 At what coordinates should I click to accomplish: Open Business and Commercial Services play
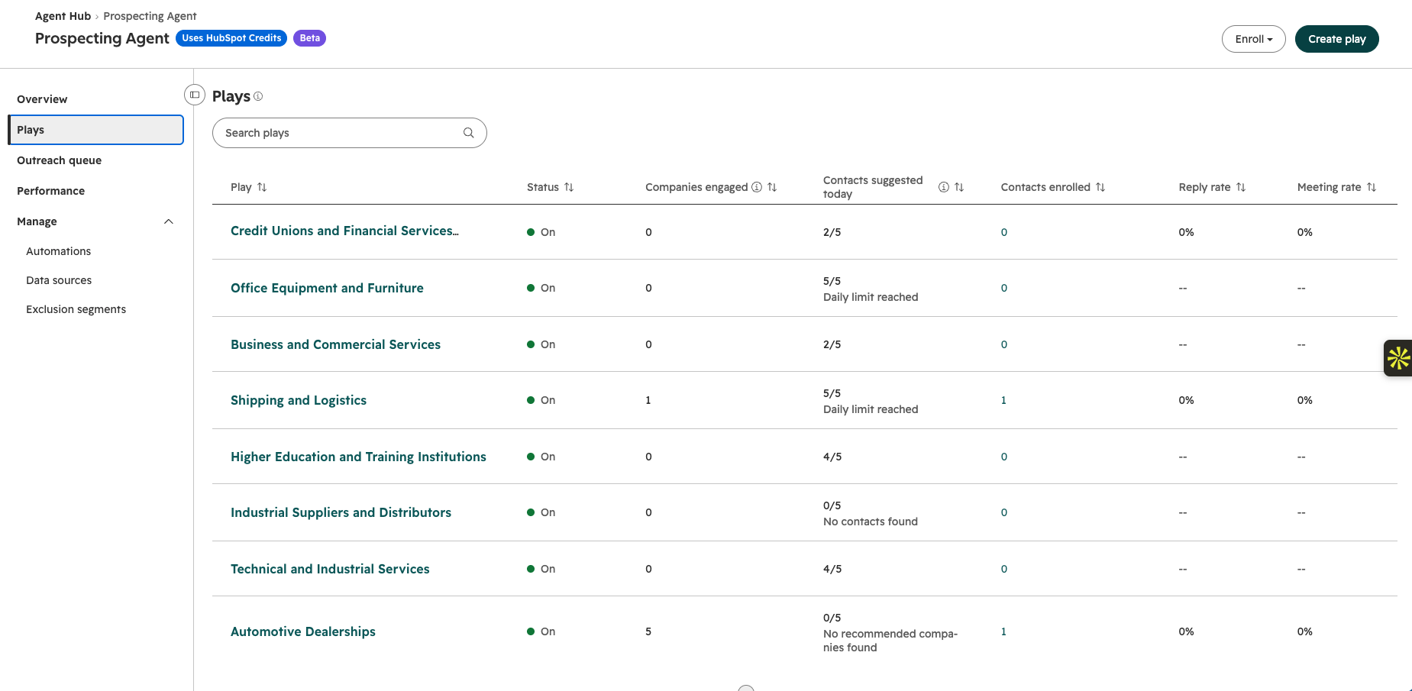coord(336,344)
